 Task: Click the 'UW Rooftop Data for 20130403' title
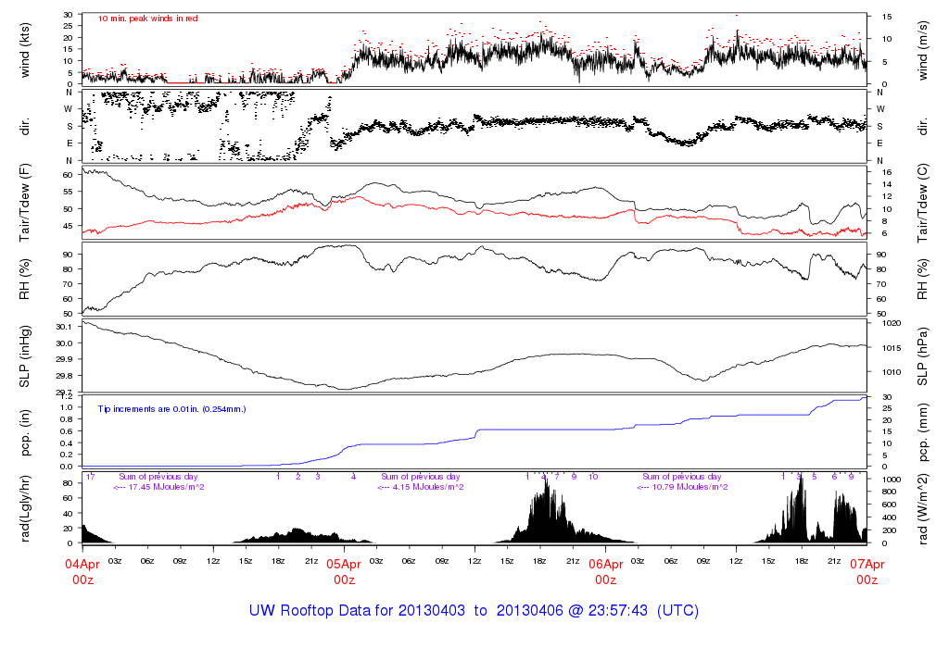tap(357, 611)
